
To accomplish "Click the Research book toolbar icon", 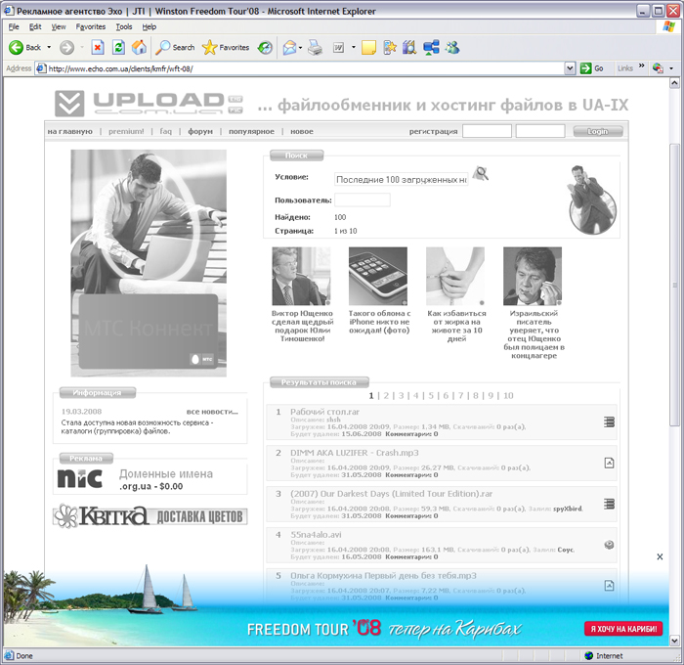I will (409, 47).
